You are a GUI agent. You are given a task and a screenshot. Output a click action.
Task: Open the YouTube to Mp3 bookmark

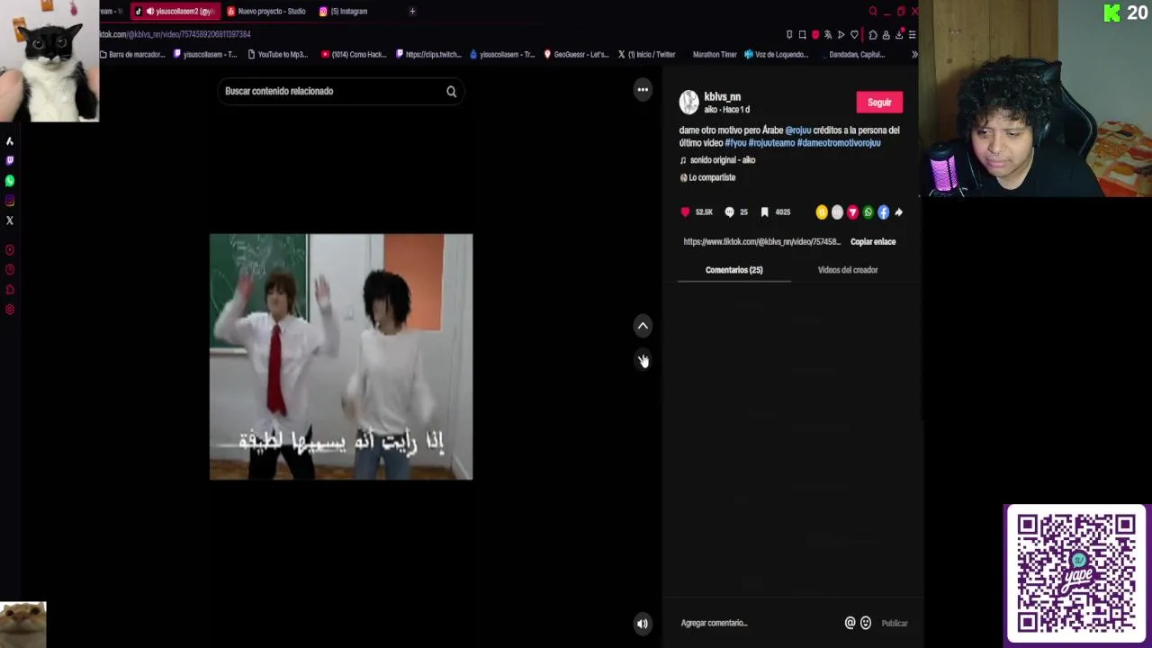[278, 54]
